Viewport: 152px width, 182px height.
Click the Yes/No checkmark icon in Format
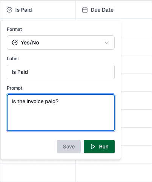pos(15,43)
